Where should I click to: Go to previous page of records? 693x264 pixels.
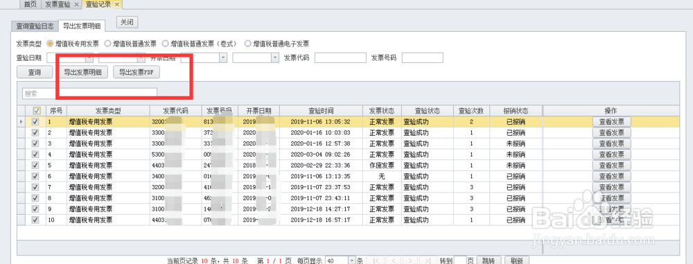point(394,261)
